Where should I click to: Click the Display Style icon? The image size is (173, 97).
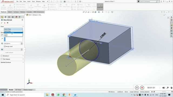pos(99,12)
